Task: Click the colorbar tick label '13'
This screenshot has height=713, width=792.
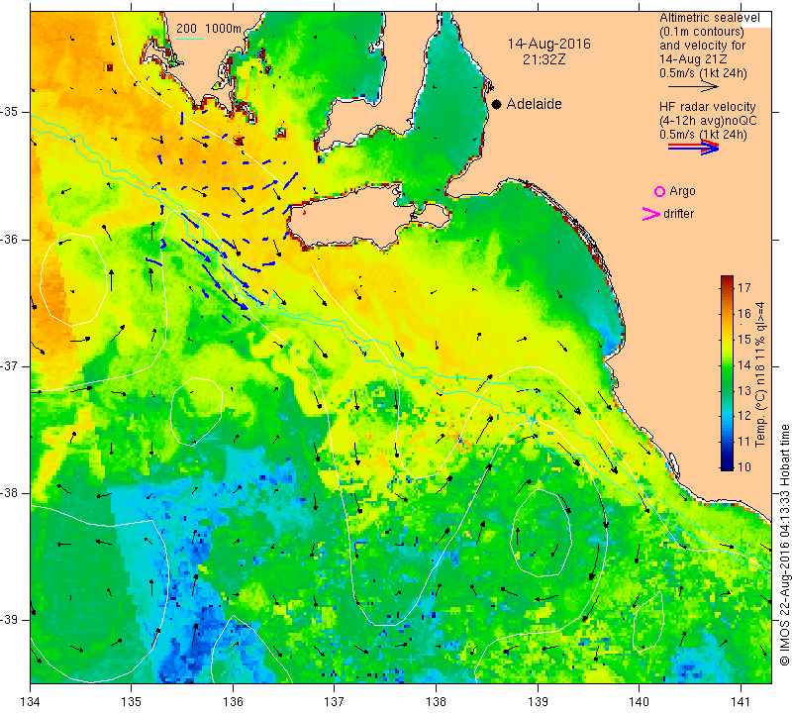Action: point(744,390)
